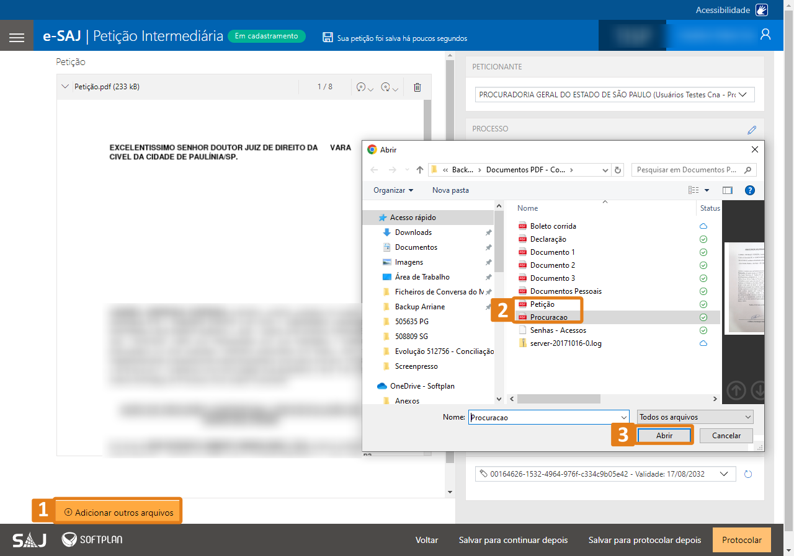This screenshot has height=556, width=794.
Task: Open the hamburger menu in e-SAJ
Action: (17, 38)
